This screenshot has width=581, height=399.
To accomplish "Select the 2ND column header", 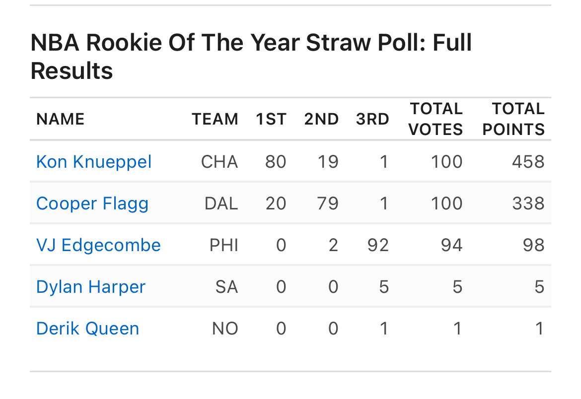I will pos(321,119).
